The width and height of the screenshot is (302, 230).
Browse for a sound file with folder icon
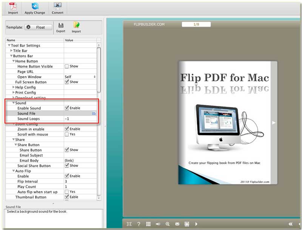(94, 113)
